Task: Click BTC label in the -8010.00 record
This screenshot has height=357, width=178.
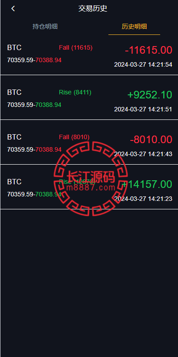Action: (x=14, y=137)
